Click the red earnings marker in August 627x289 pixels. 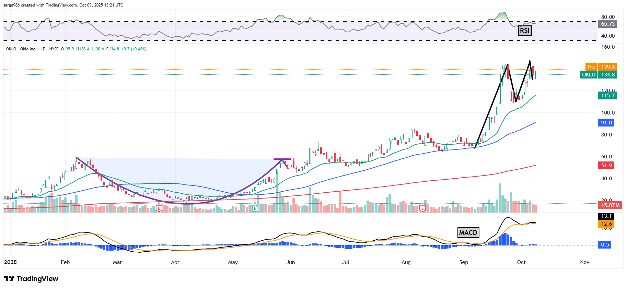coord(422,208)
